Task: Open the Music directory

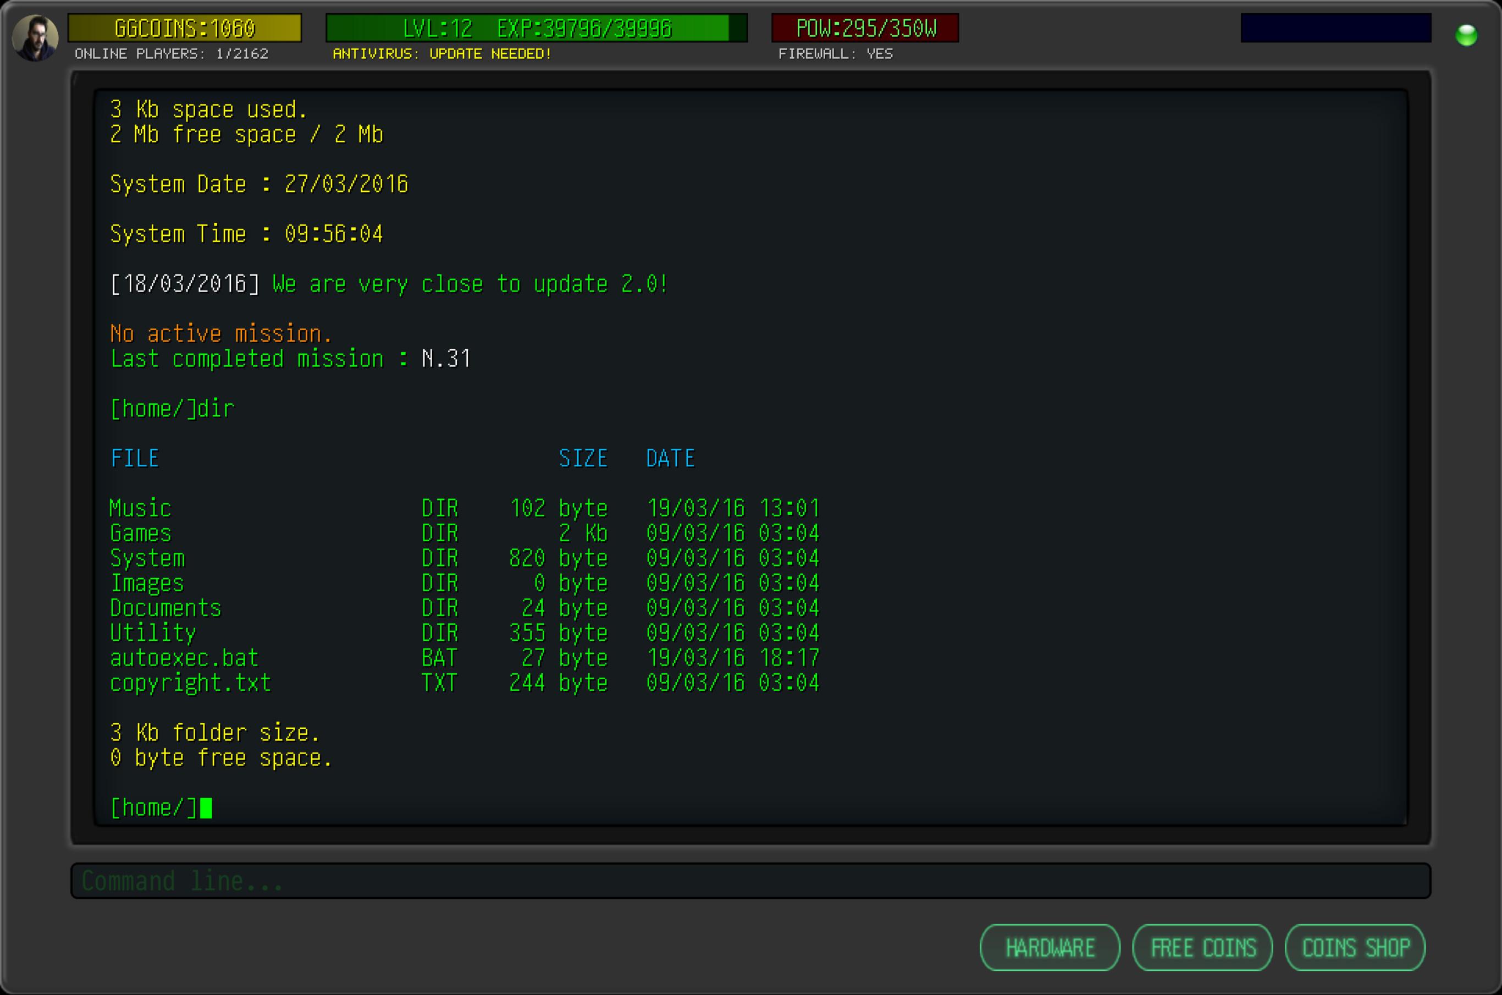Action: pos(140,508)
